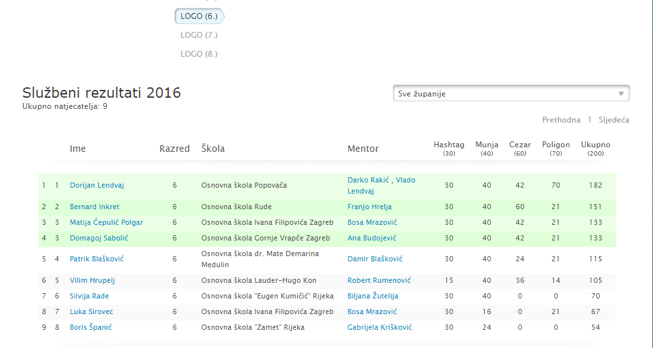The width and height of the screenshot is (653, 348).
Task: Go to Sljedeća page
Action: point(614,120)
